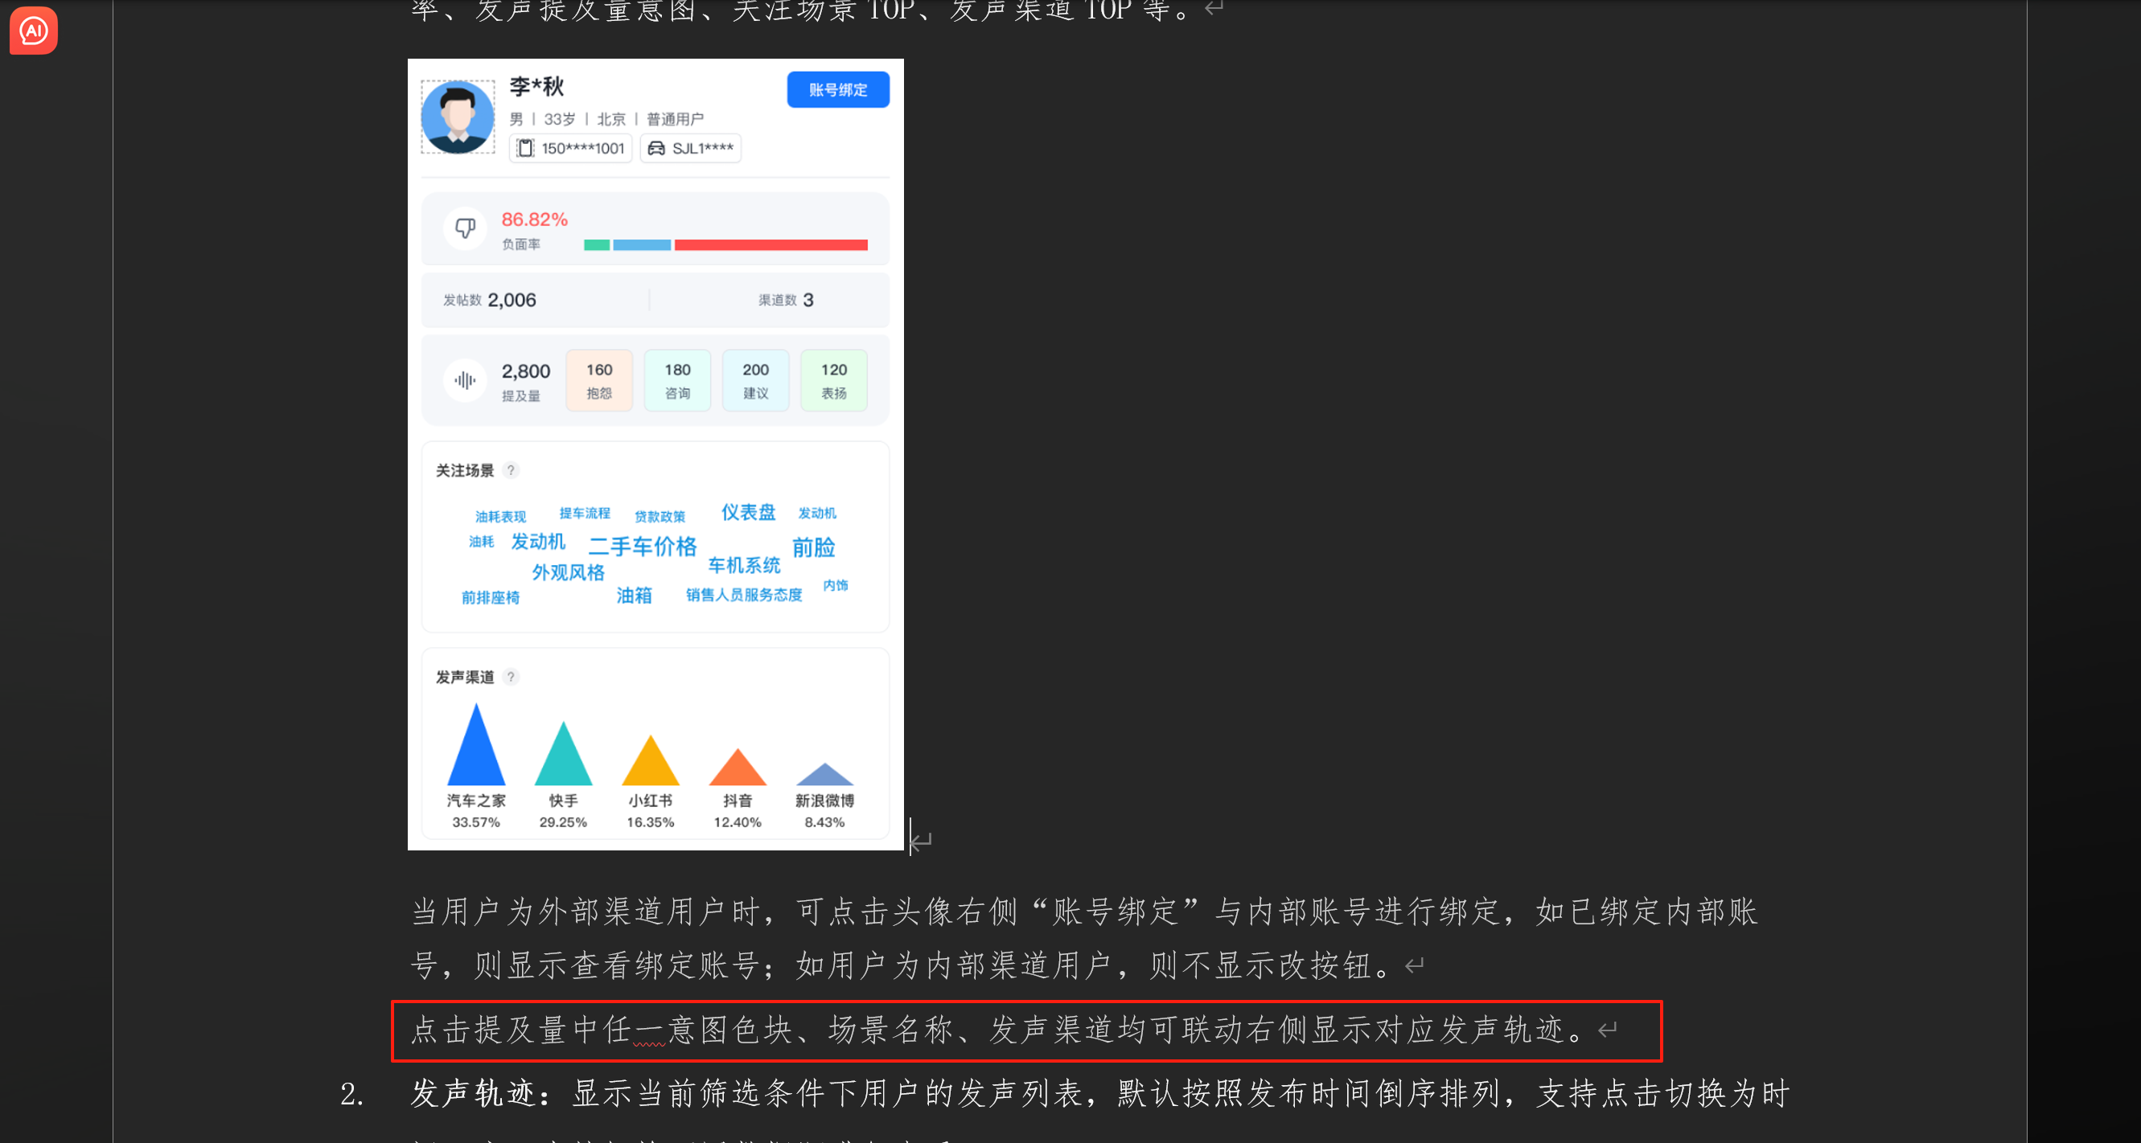Click the car SJL1**** tag
The image size is (2141, 1143).
(x=691, y=149)
